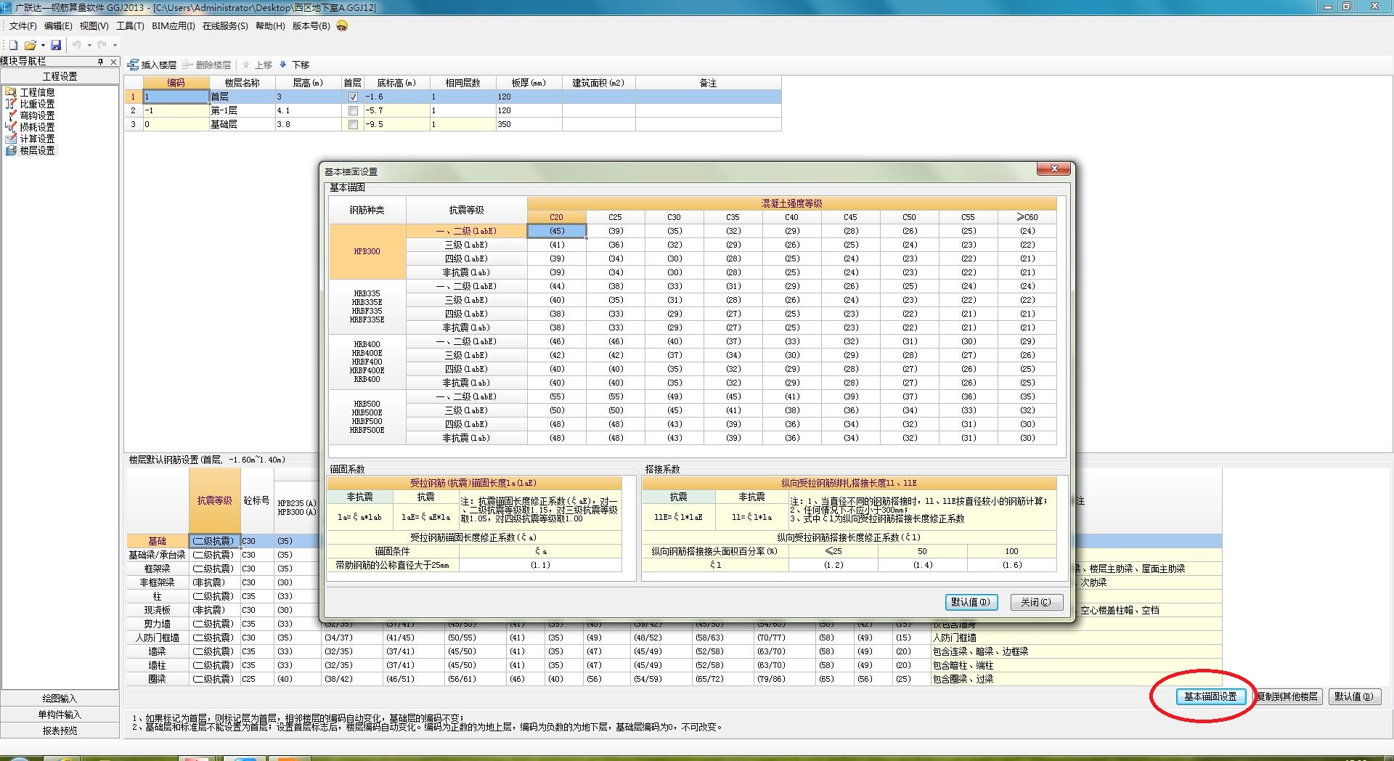Click the 编码 cell of the 首层 row
The width and height of the screenshot is (1394, 761).
pos(176,97)
